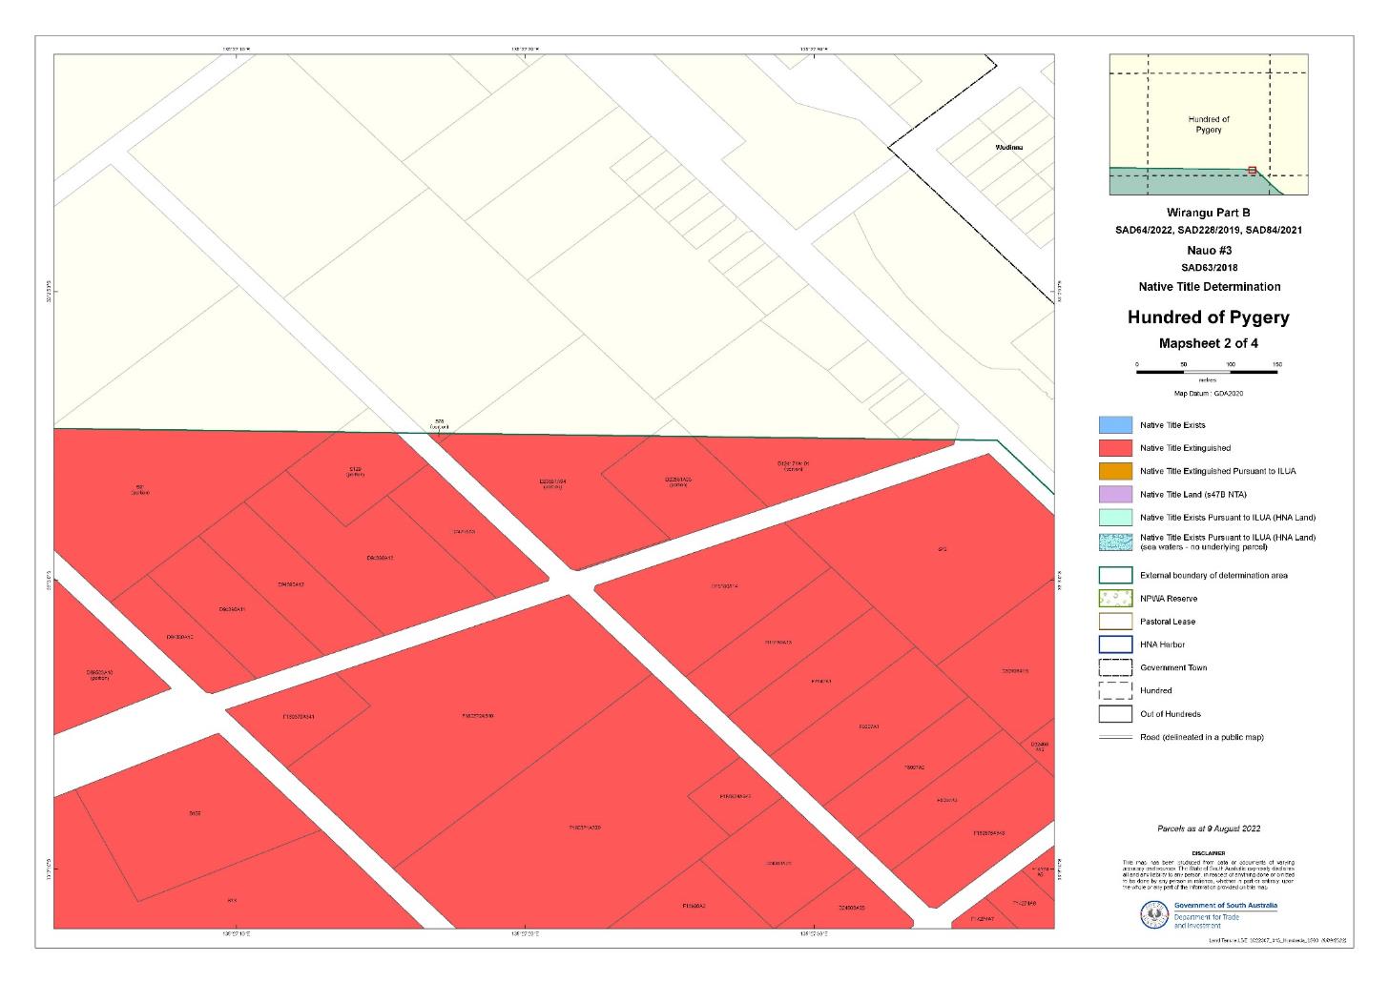Click the red locator box in the inset map

[x=1252, y=170]
